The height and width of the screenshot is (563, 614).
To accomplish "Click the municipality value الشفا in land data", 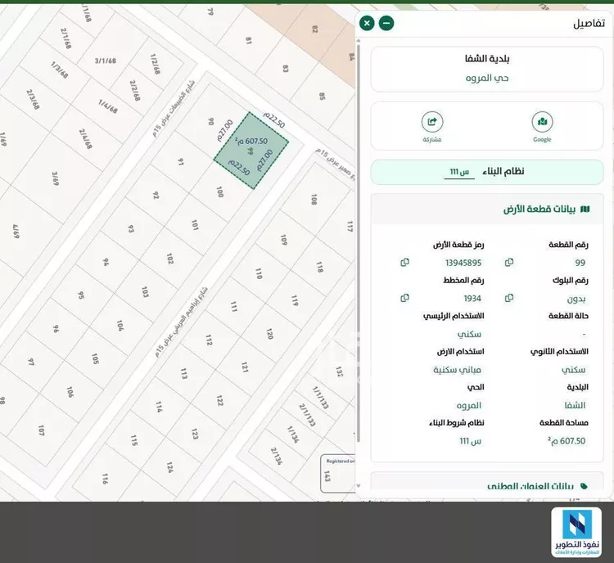I will tap(575, 406).
